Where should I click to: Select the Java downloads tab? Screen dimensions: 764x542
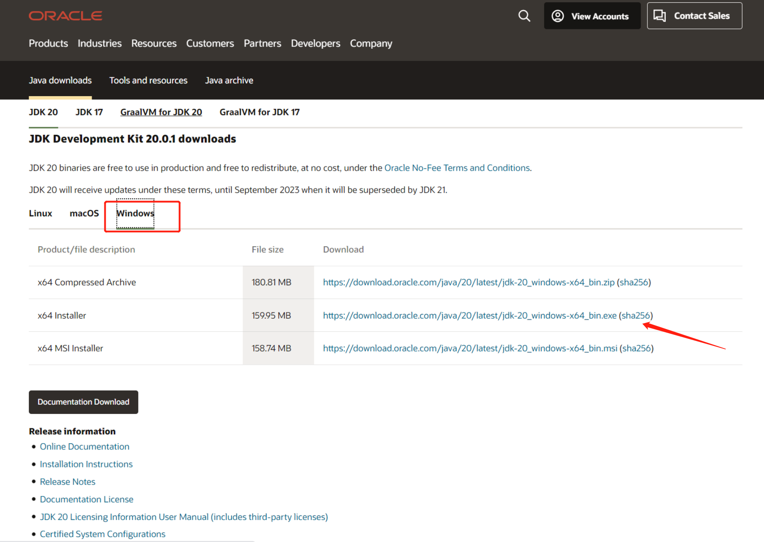coord(60,80)
